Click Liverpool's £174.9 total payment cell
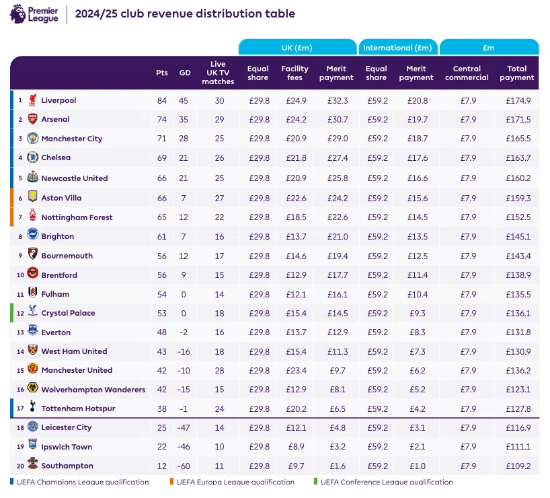Image resolution: width=550 pixels, height=498 pixels. pos(518,100)
